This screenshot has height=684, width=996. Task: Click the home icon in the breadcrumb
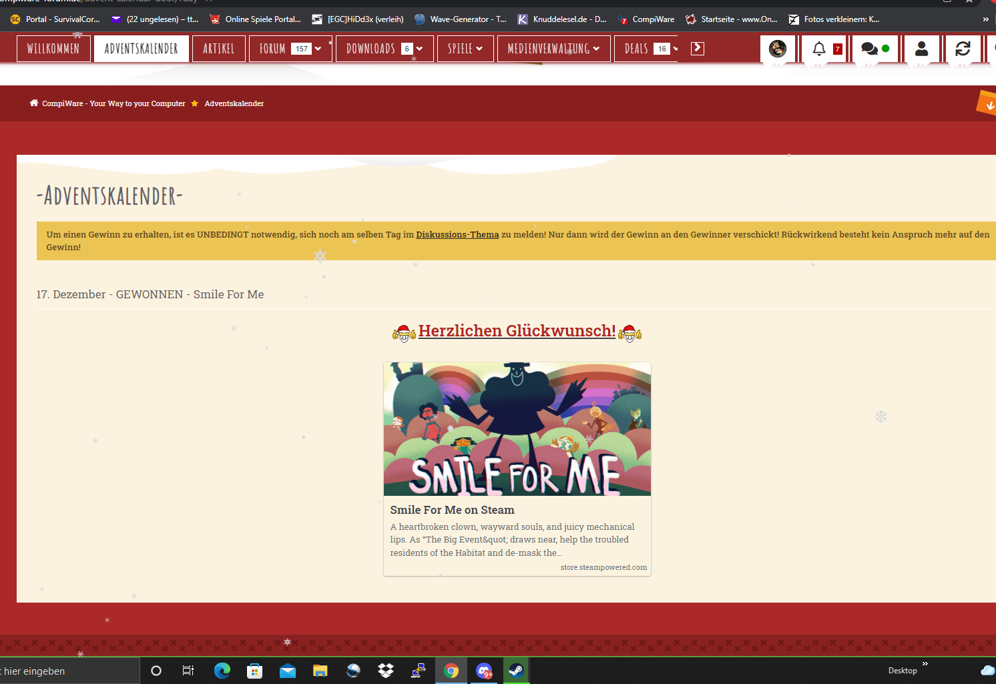[x=34, y=103]
